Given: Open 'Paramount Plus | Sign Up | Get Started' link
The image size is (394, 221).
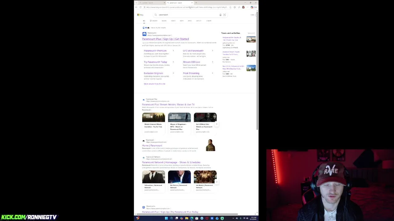Looking at the screenshot, I should point(165,39).
